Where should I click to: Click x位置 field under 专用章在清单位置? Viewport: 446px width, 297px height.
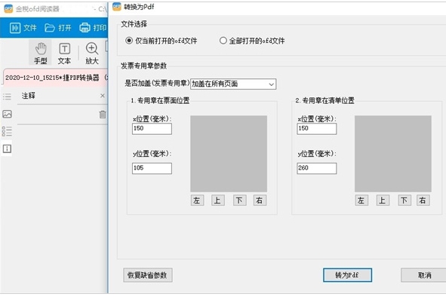[317, 128]
